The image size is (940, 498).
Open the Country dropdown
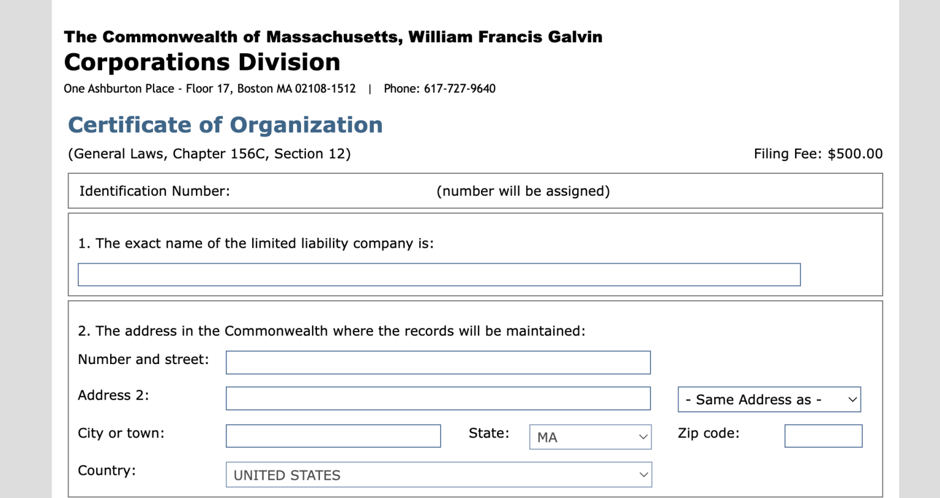(438, 474)
